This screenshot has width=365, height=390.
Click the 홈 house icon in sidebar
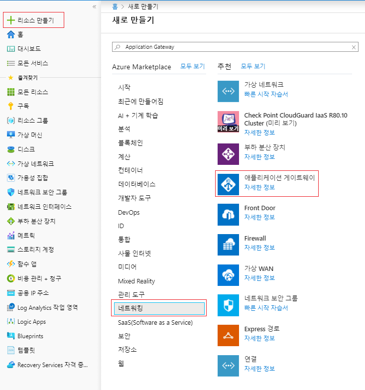tap(10, 34)
